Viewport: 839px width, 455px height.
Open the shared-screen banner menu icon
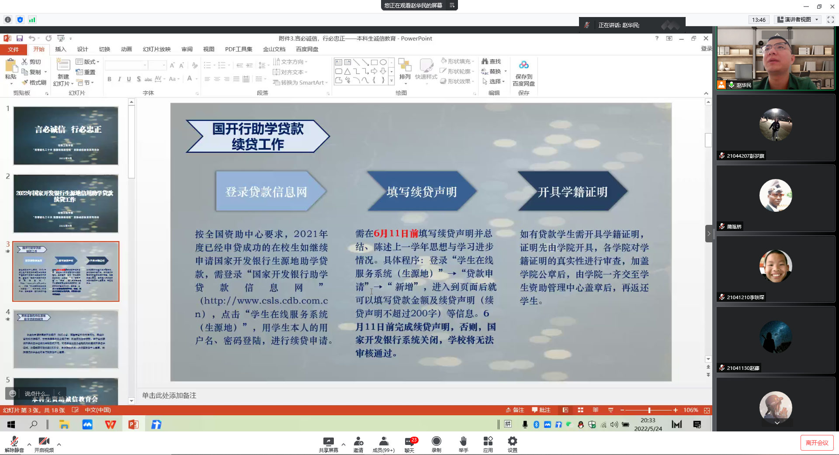pyautogui.click(x=452, y=5)
